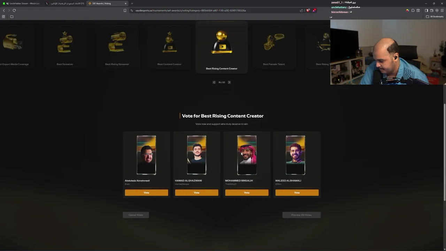This screenshot has width=446, height=251.
Task: Open the browser hamburger menu
Action: pos(442,10)
